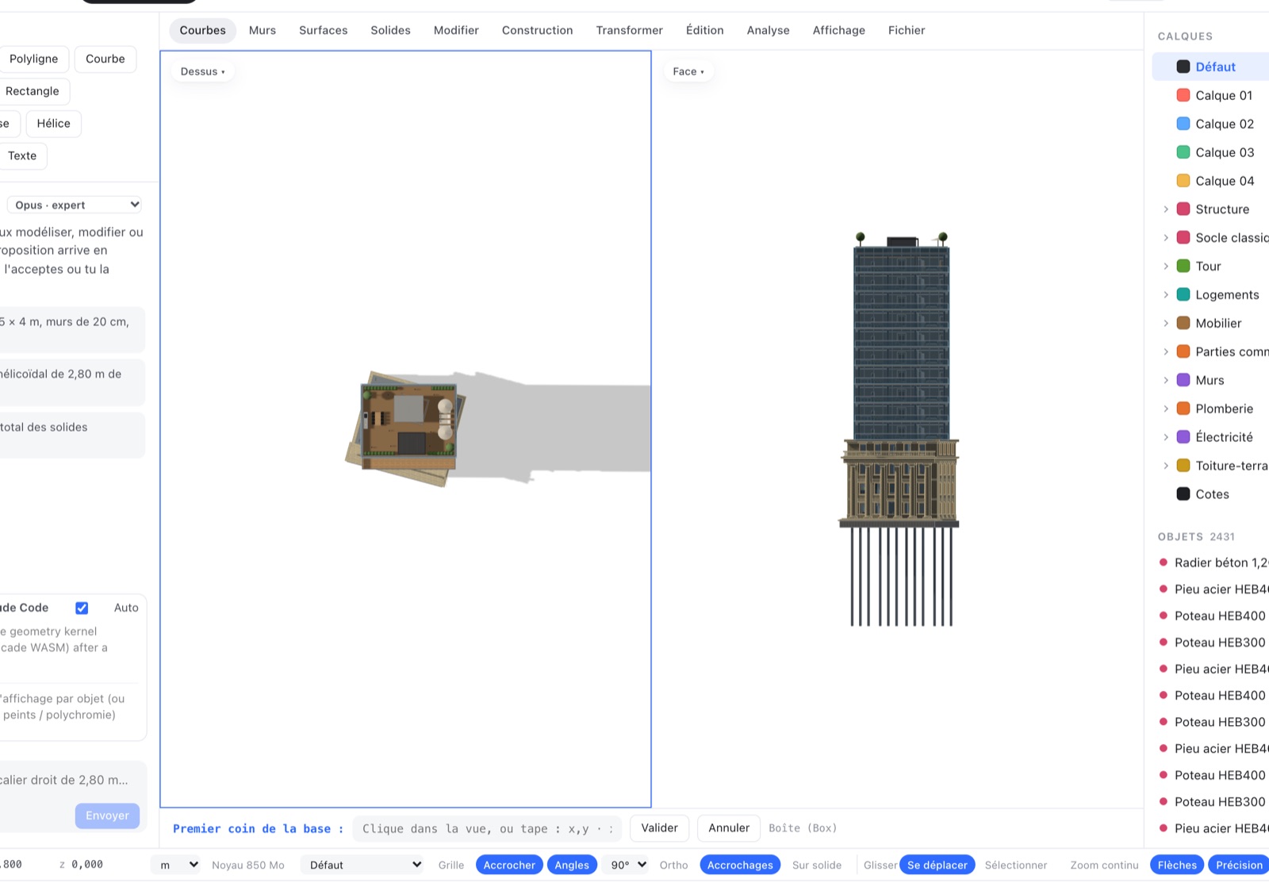Toggle Flèches option
The width and height of the screenshot is (1269, 883).
click(x=1177, y=865)
